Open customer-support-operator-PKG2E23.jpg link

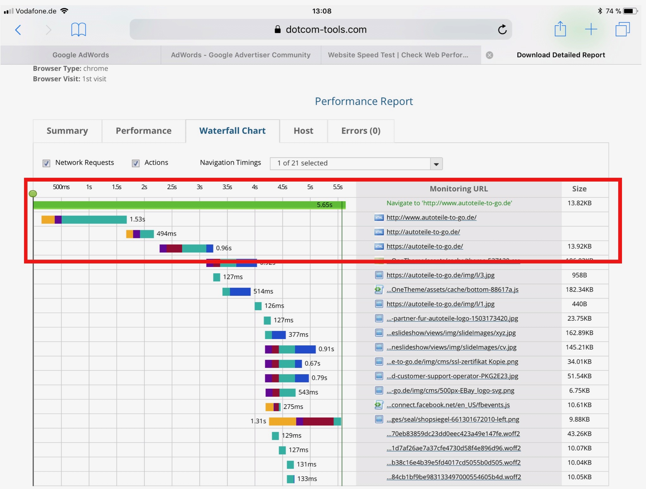pyautogui.click(x=452, y=376)
